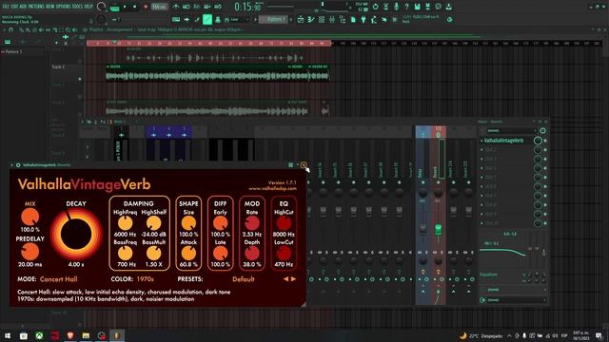
Task: Toggle the ValhallaVintageVerb slot enable LED
Action: (x=545, y=141)
